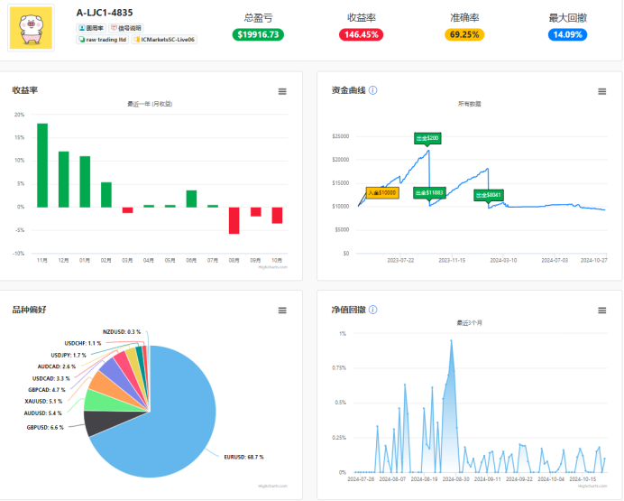624x501 pixels.
Task: Click the info icon beside 净值回撤
Action: (x=373, y=310)
